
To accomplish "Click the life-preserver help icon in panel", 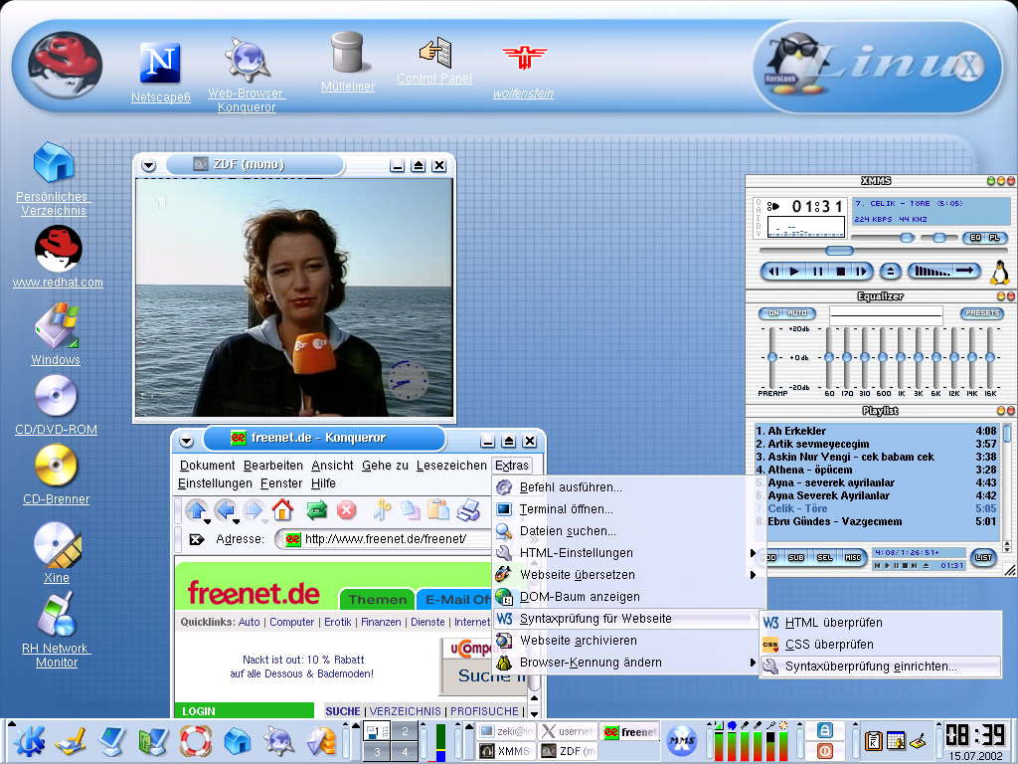I will pyautogui.click(x=196, y=740).
